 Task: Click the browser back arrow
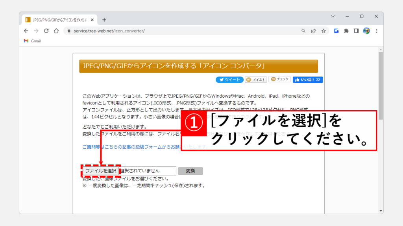[x=26, y=31]
